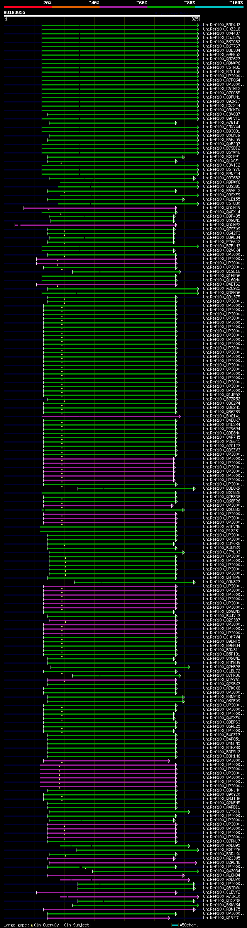This screenshot has height=928, width=247.
Task: Select hit UniRef100_A7RIW1
Action: click(222, 123)
